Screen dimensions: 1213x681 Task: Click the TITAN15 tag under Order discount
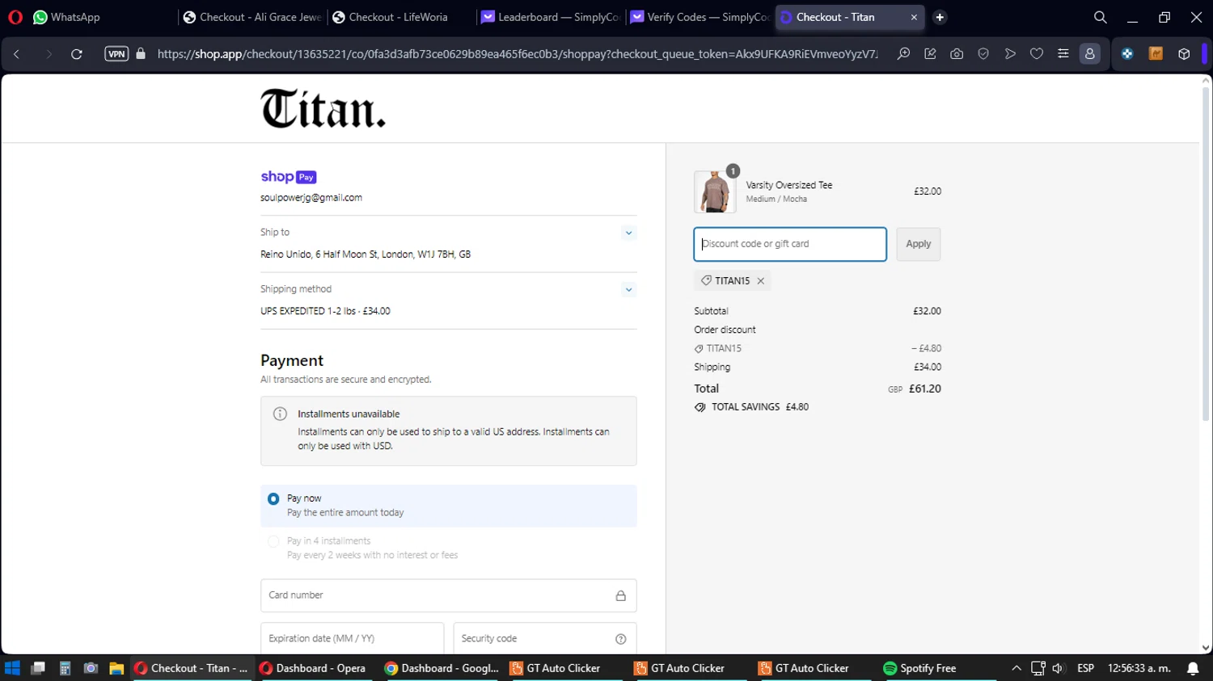tap(718, 349)
